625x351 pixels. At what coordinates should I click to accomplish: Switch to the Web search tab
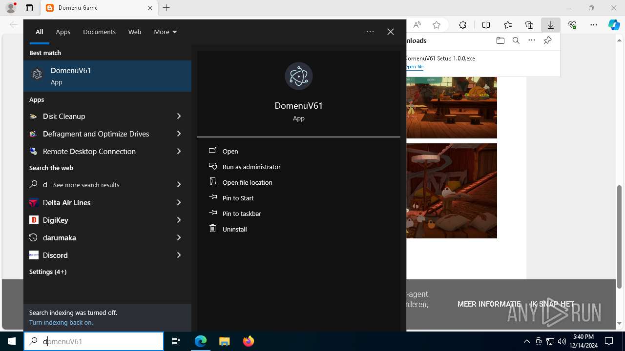tap(135, 32)
